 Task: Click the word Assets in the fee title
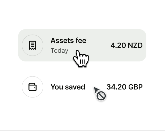click(x=62, y=41)
